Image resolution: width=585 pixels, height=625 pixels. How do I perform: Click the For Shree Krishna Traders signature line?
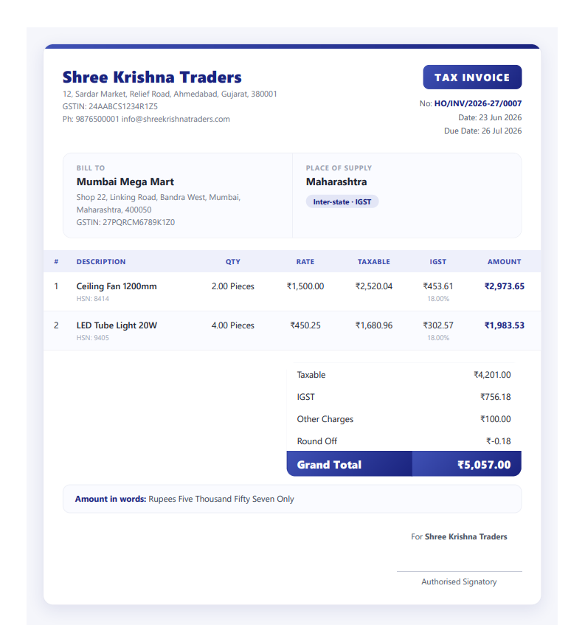(x=459, y=537)
